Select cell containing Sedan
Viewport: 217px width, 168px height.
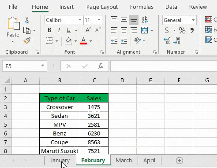pyautogui.click(x=60, y=116)
